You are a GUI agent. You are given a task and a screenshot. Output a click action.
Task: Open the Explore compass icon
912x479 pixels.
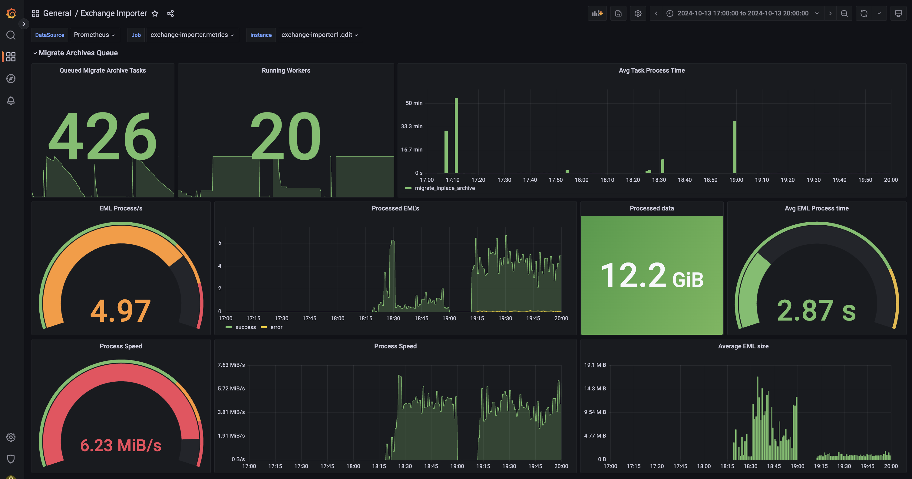pyautogui.click(x=11, y=79)
